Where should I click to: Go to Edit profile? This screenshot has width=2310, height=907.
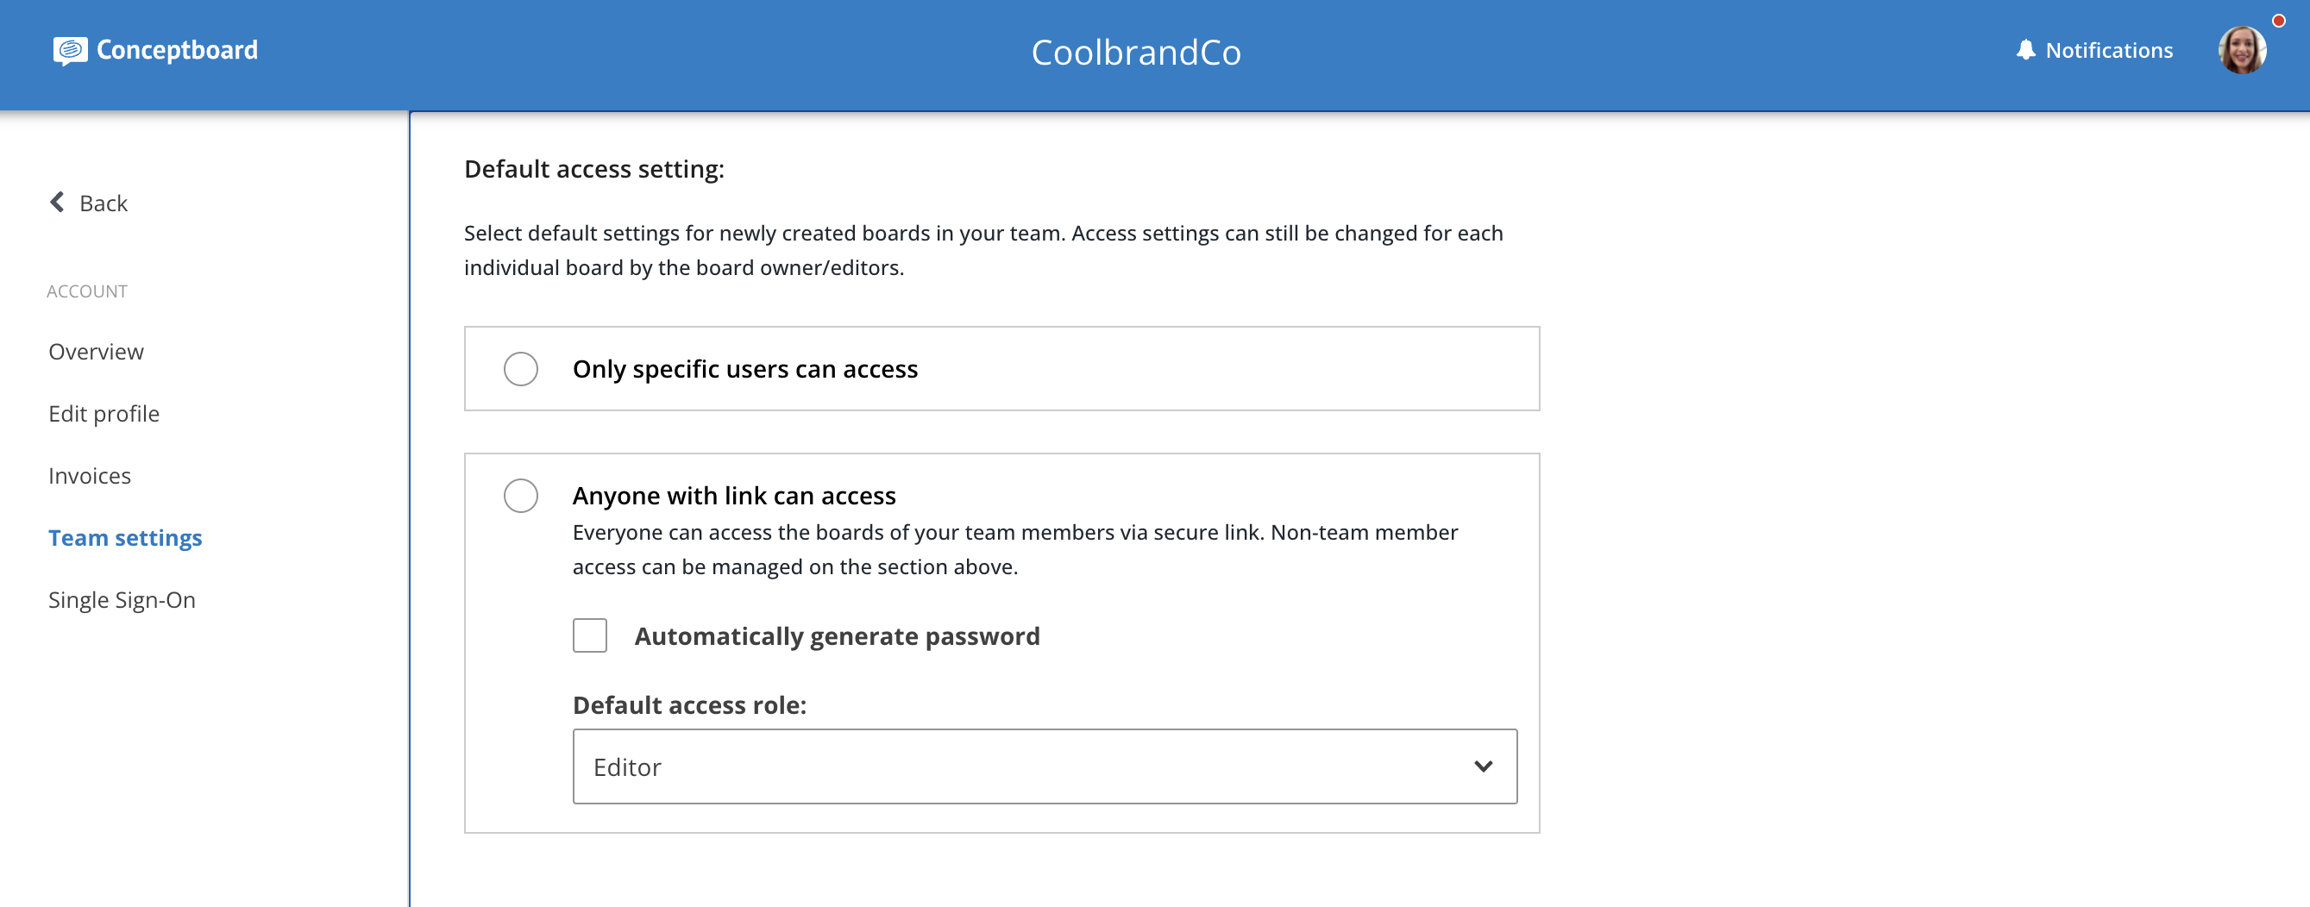pos(104,413)
